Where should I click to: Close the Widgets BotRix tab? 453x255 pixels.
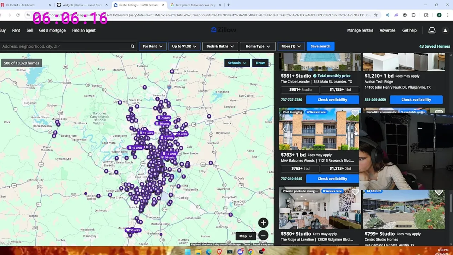tap(106, 5)
